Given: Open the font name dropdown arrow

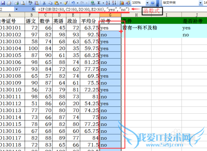Looking at the screenshot, I should pyautogui.click(x=200, y=3).
